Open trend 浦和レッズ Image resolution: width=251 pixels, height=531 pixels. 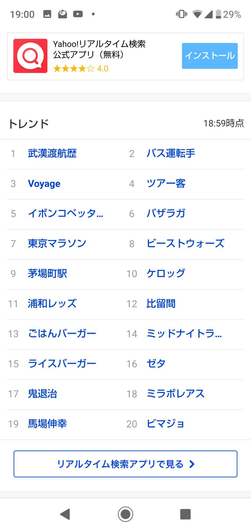coord(52,304)
